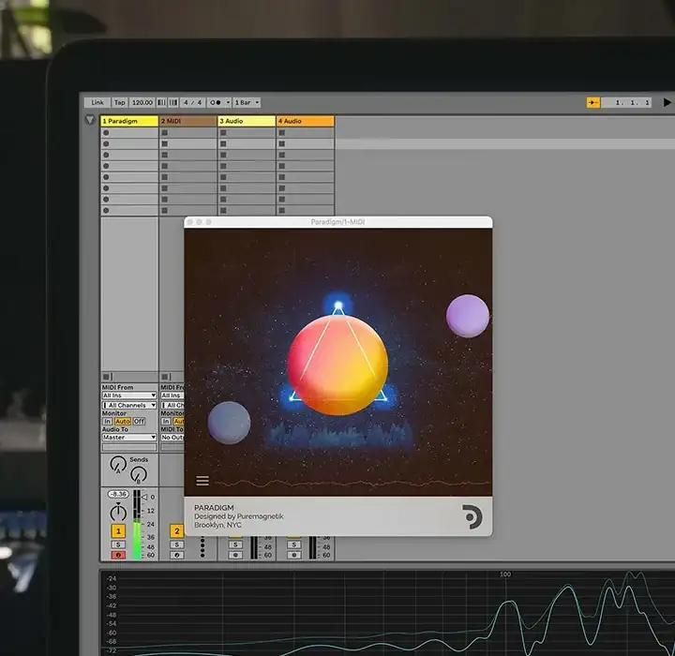This screenshot has height=656, width=675.
Task: Click the orange Follow button in the transport
Action: point(593,102)
